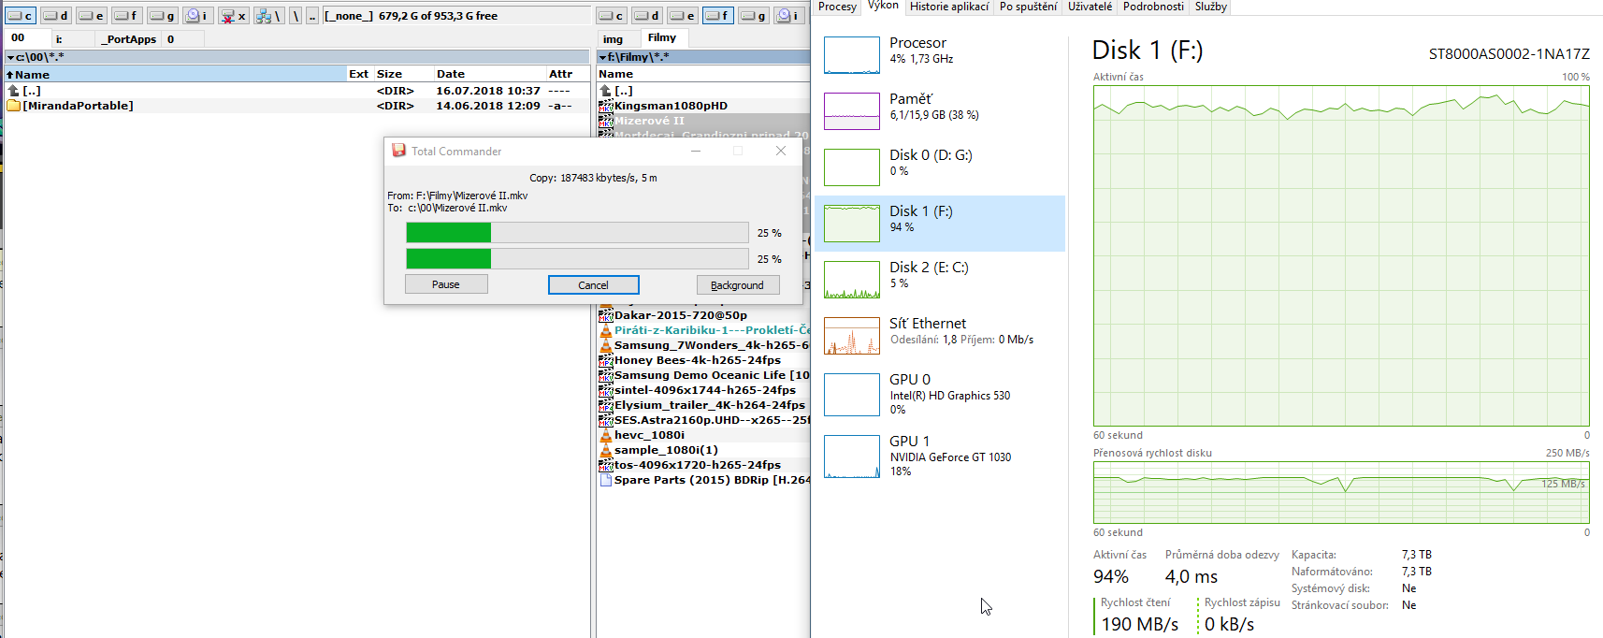
Task: Click VLC cone icon of hevc_1080i
Action: point(605,435)
